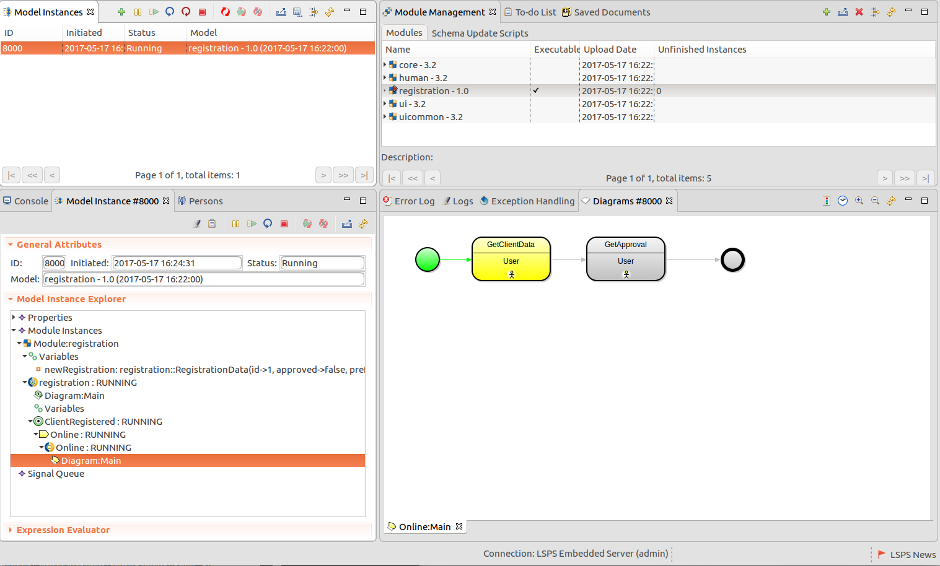Expand the Expression Evaluator section
Viewport: 940px width, 566px height.
click(11, 530)
